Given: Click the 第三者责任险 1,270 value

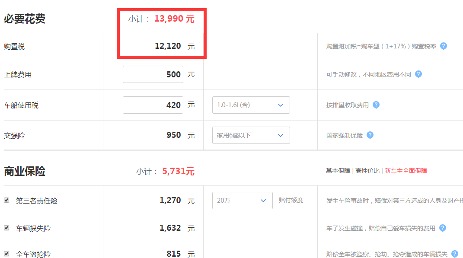Looking at the screenshot, I should [x=170, y=201].
